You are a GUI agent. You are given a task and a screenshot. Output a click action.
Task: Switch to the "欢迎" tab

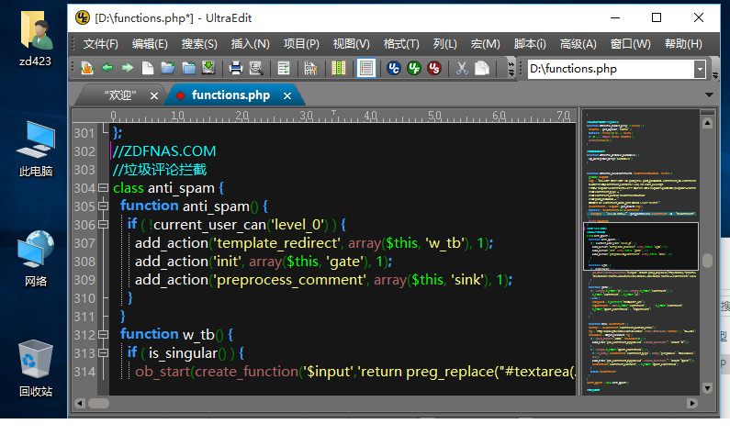(x=119, y=95)
